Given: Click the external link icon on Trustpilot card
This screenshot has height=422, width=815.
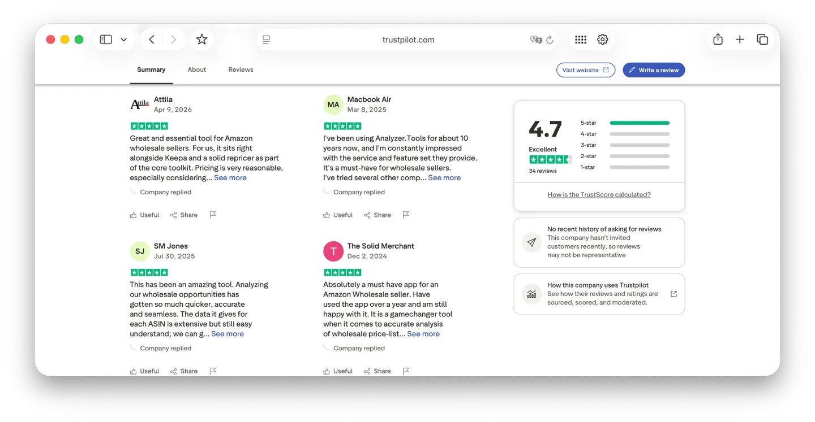Looking at the screenshot, I should coord(674,294).
